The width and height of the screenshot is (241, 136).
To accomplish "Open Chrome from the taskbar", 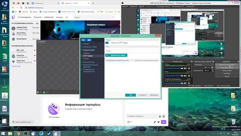I will (18, 133).
